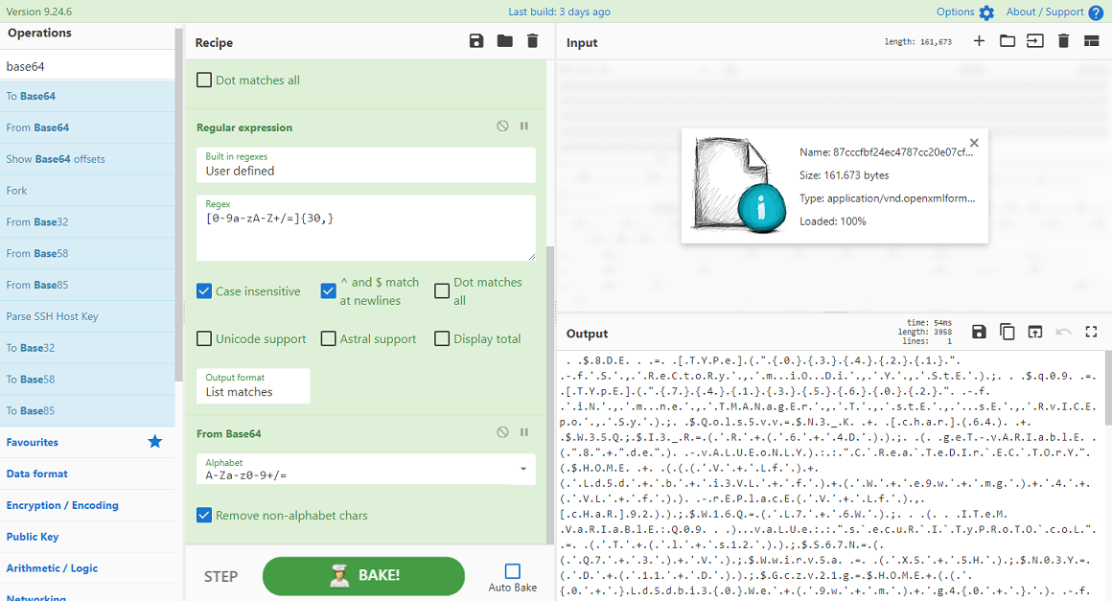
Task: Expand Encryption / Encoding category
Action: point(87,505)
